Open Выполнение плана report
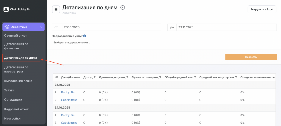Viewport: 281px width, 126px height. [18, 81]
